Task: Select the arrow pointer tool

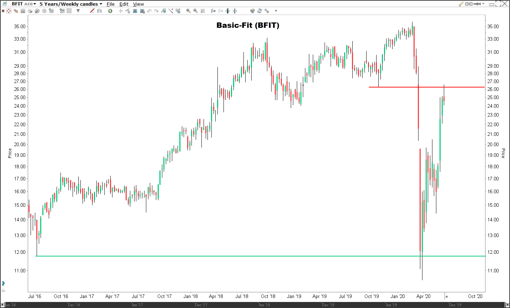Action: [x=127, y=11]
